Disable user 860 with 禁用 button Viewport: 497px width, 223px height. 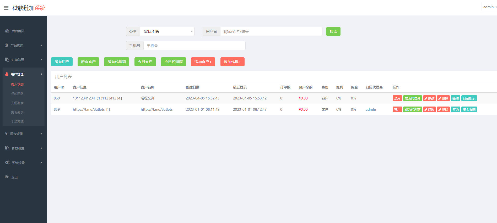coord(397,98)
